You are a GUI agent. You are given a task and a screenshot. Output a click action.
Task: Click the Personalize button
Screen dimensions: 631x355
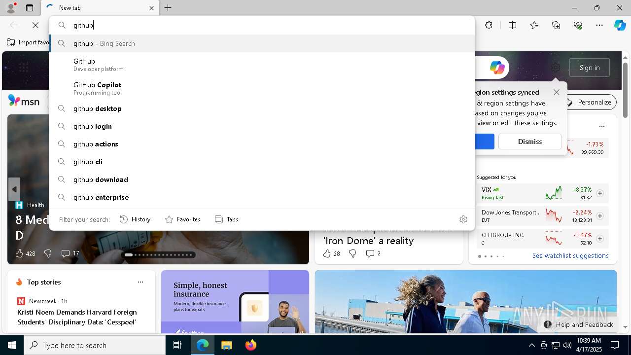point(589,102)
